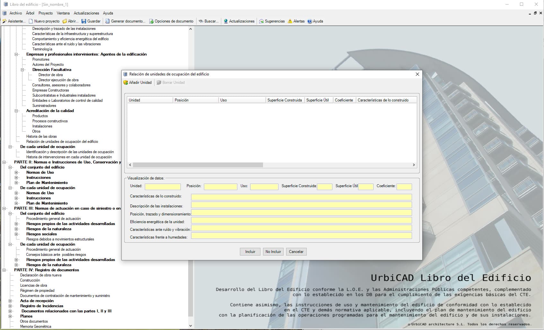This screenshot has width=544, height=330.
Task: Select Procesos constructivos tree item
Action: [50, 121]
